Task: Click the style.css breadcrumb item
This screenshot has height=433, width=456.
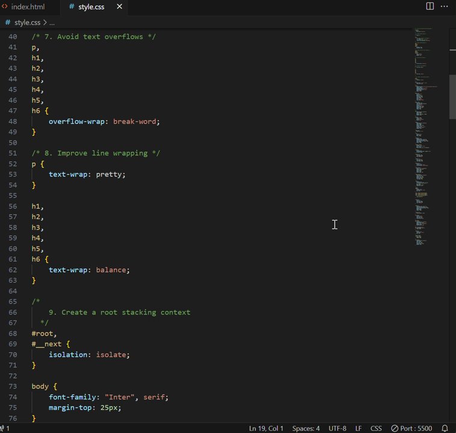Action: 27,22
